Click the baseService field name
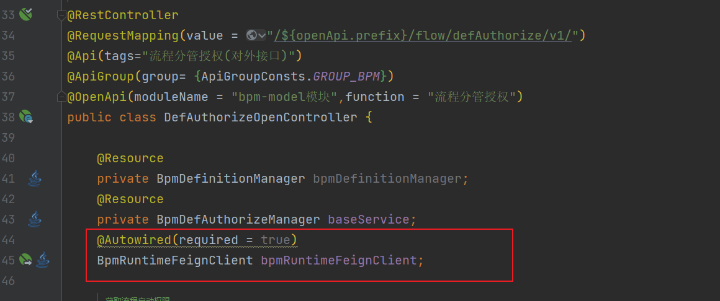 tap(369, 219)
